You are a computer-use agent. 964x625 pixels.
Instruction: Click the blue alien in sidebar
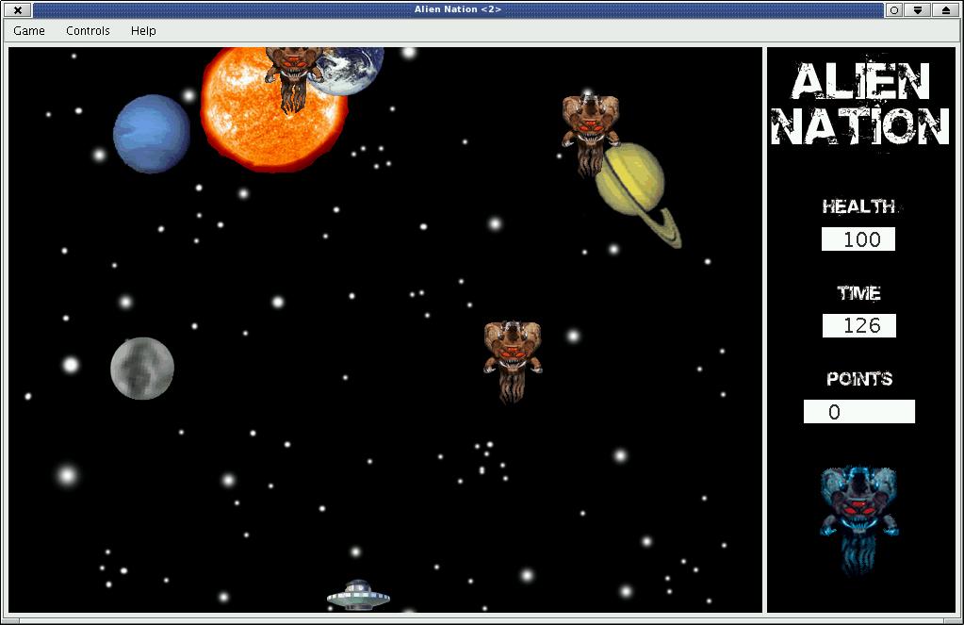(858, 519)
